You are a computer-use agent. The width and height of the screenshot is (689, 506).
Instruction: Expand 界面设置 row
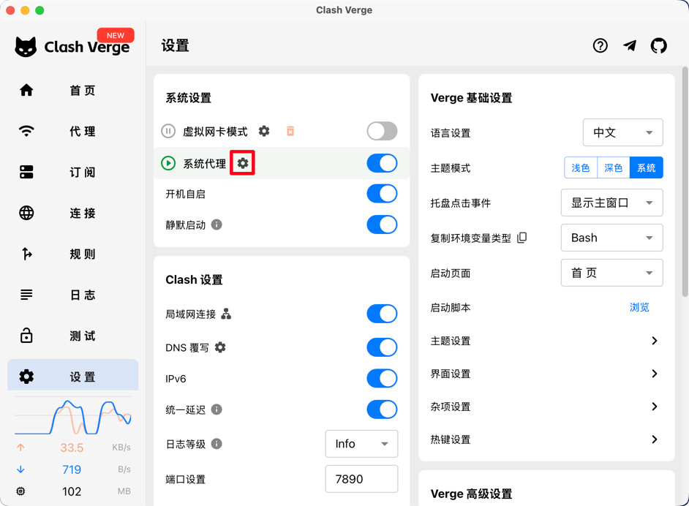point(546,374)
